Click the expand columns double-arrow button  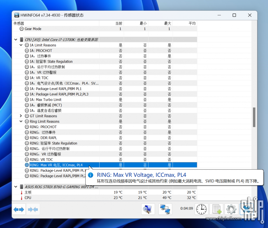(19, 209)
